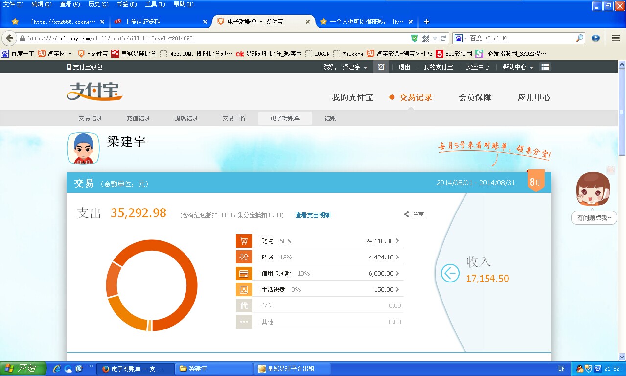
Task: Click the 应用中心 navigation link
Action: 534,97
